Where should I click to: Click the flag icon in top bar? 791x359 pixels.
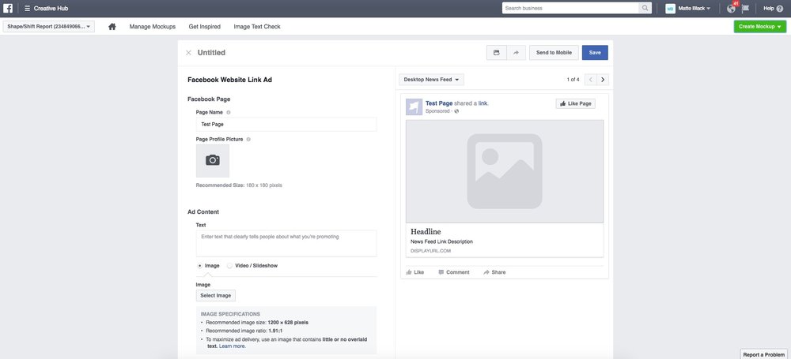(x=744, y=9)
